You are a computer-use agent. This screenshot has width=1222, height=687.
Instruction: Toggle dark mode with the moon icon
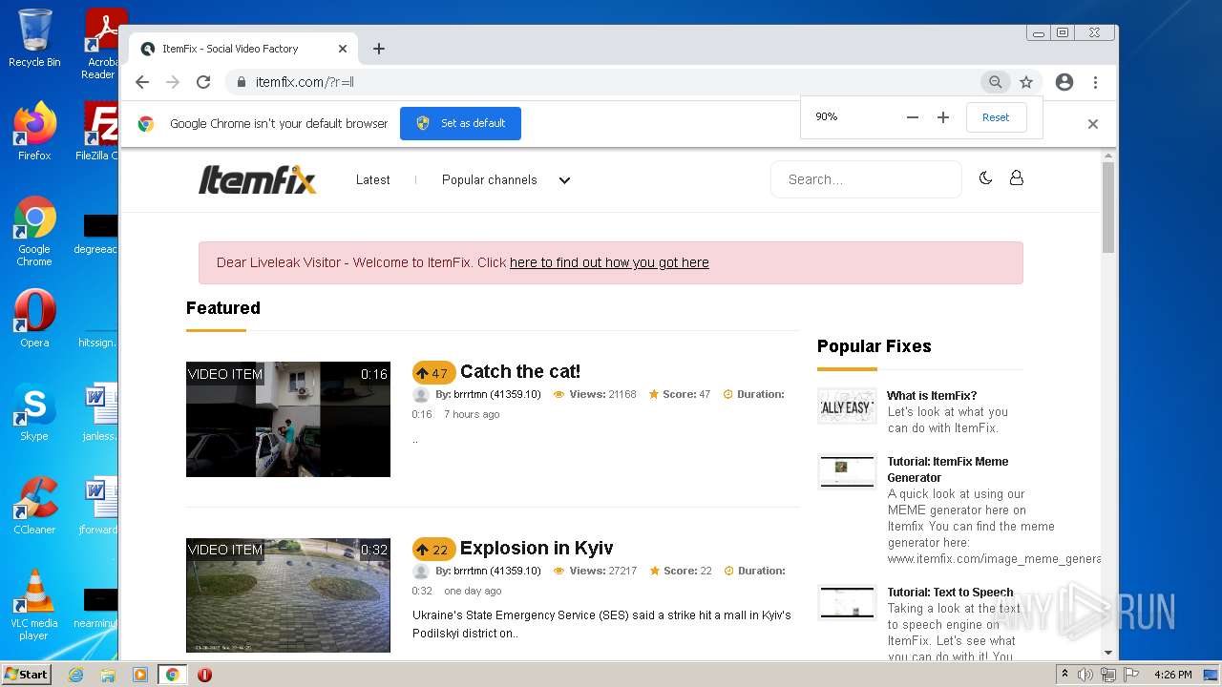click(985, 178)
